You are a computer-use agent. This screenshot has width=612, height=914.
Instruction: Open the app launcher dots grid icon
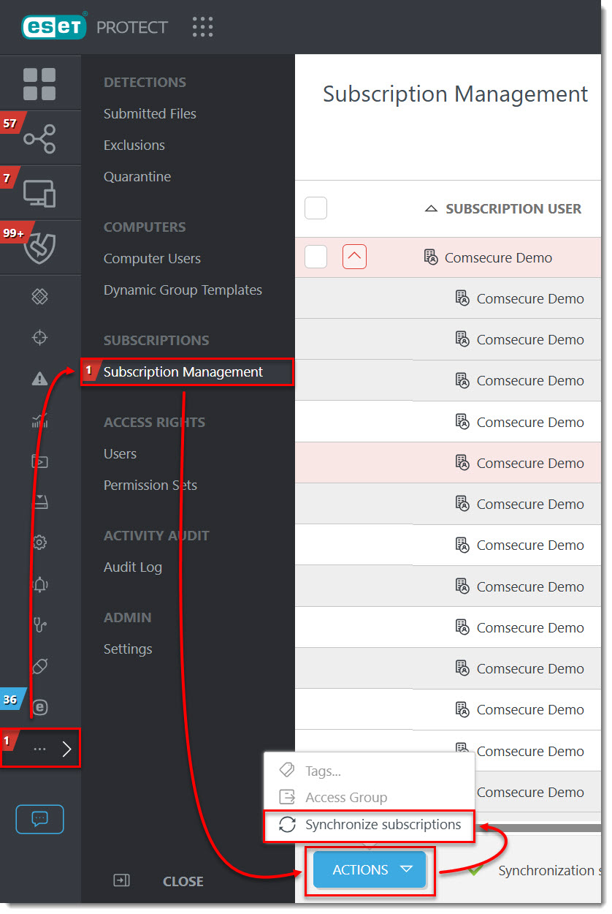click(x=202, y=27)
